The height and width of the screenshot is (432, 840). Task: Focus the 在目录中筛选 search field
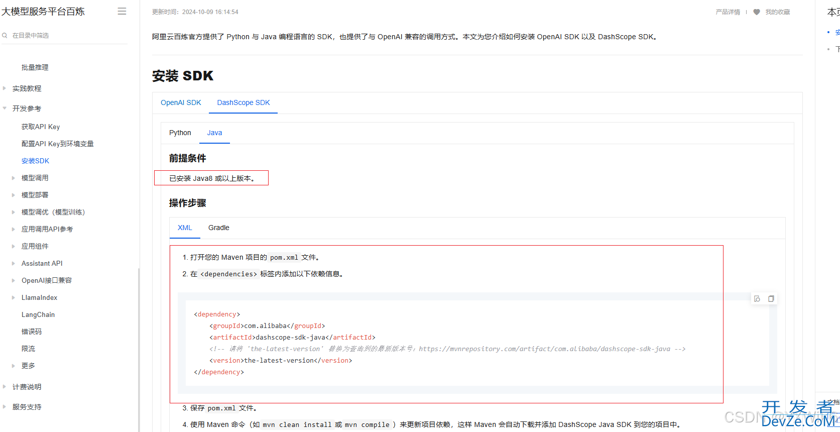(64, 36)
